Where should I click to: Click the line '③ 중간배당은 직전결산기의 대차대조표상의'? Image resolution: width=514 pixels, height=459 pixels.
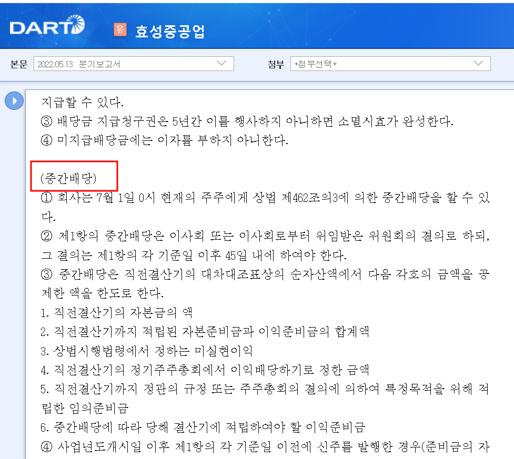(265, 274)
